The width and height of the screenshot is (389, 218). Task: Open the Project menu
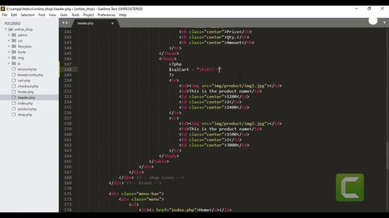[x=89, y=15]
